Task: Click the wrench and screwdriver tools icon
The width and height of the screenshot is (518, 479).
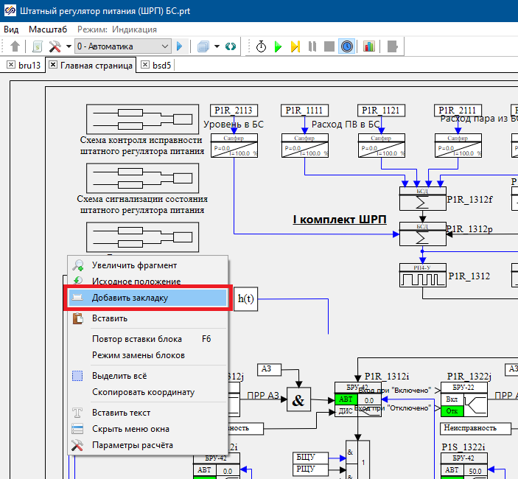Action: click(55, 46)
